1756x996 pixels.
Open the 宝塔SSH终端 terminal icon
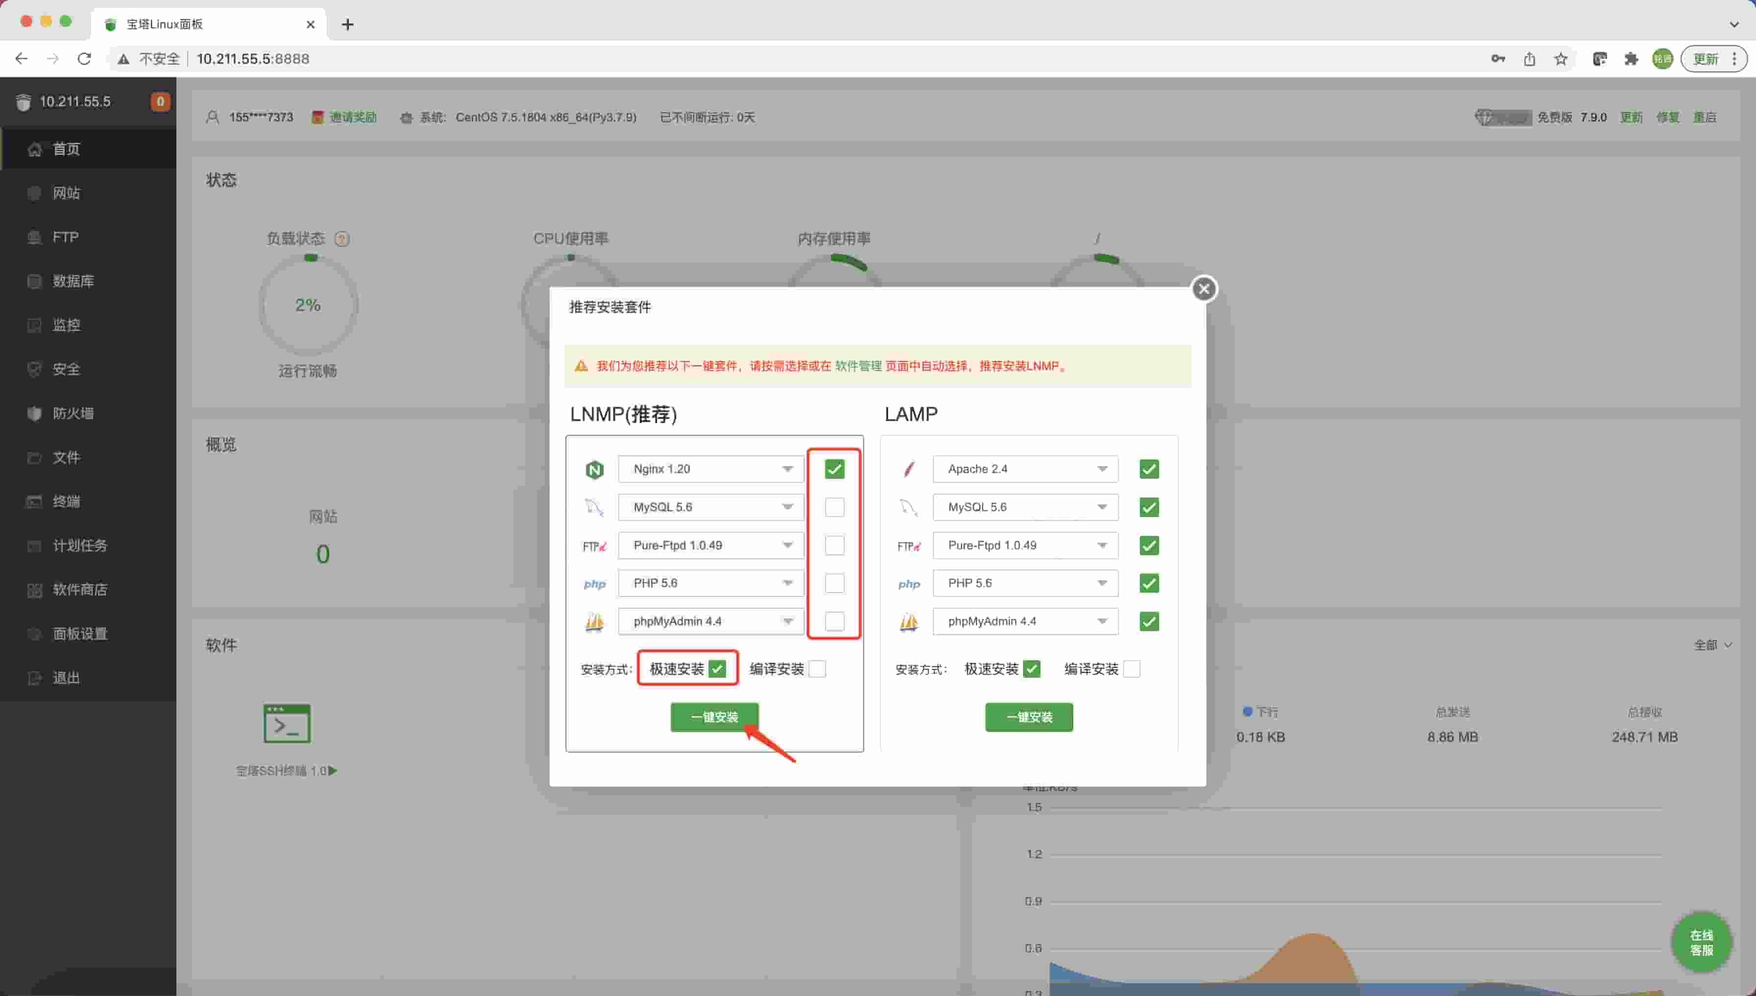point(287,723)
